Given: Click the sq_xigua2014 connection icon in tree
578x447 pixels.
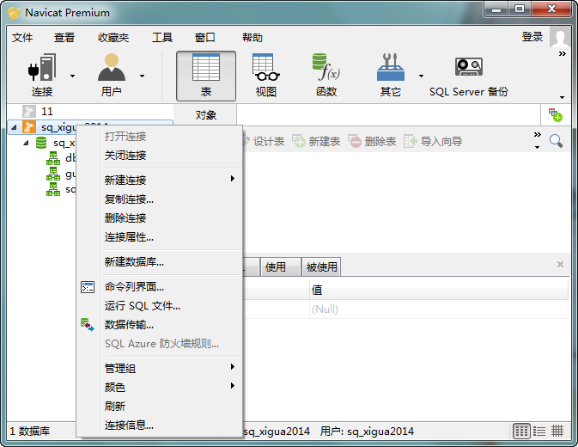Looking at the screenshot, I should pyautogui.click(x=28, y=127).
